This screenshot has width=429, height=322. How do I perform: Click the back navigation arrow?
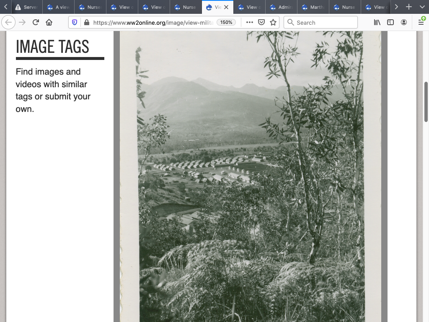pos(8,22)
